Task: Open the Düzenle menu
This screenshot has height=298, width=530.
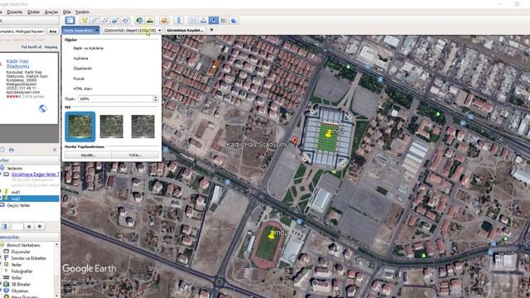Action: click(x=15, y=12)
